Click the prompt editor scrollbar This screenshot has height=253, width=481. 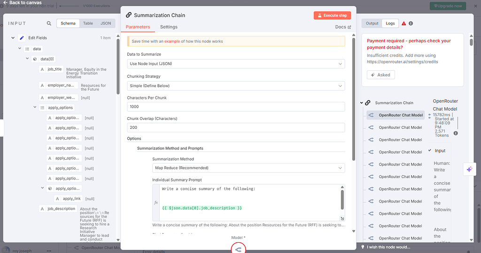tap(342, 200)
